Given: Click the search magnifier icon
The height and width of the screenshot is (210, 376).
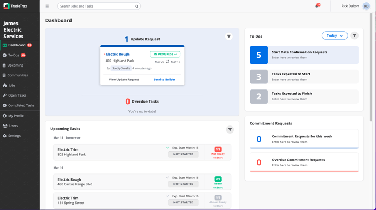Looking at the screenshot, I should 137,7.
